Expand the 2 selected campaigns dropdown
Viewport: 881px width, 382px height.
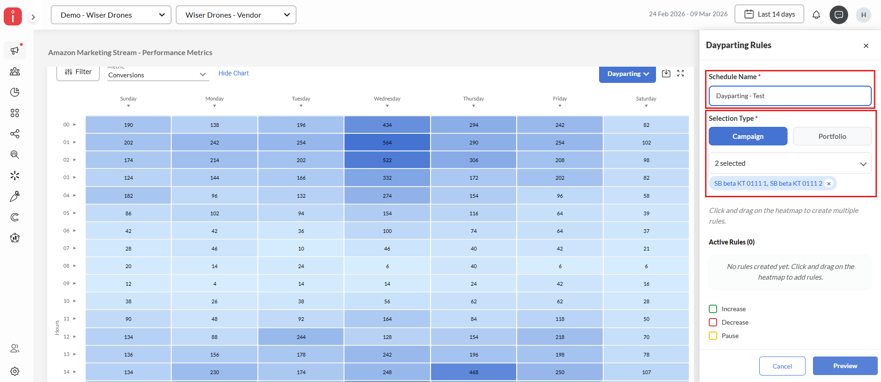pyautogui.click(x=790, y=163)
